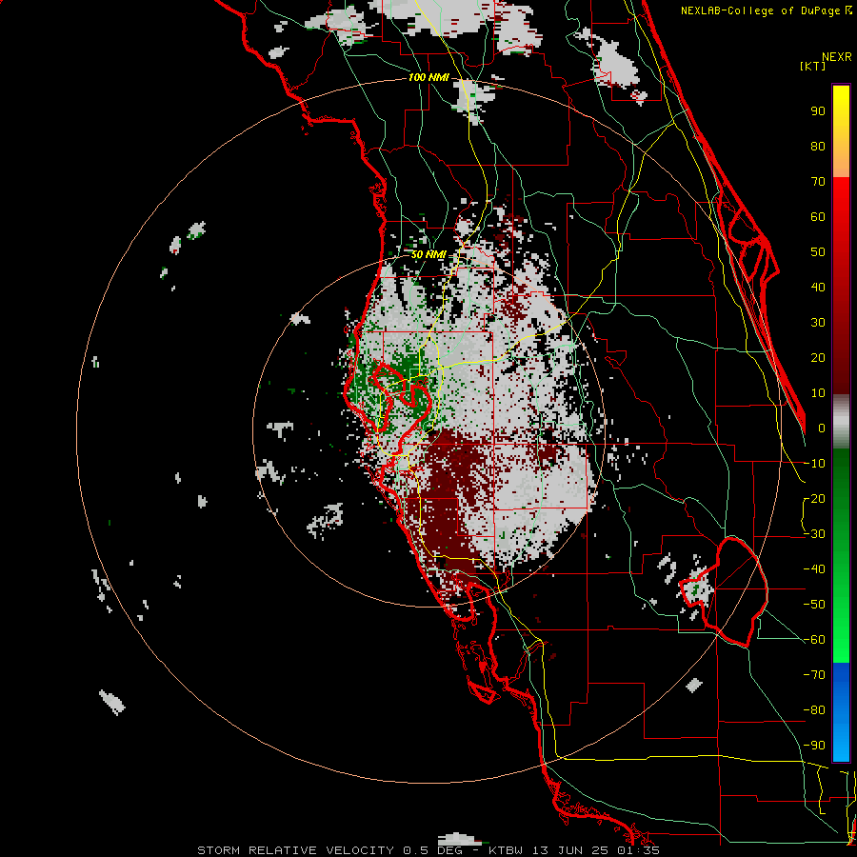This screenshot has height=857, width=857.
Task: Click the -40 value on the velocity scale
Action: click(x=814, y=569)
